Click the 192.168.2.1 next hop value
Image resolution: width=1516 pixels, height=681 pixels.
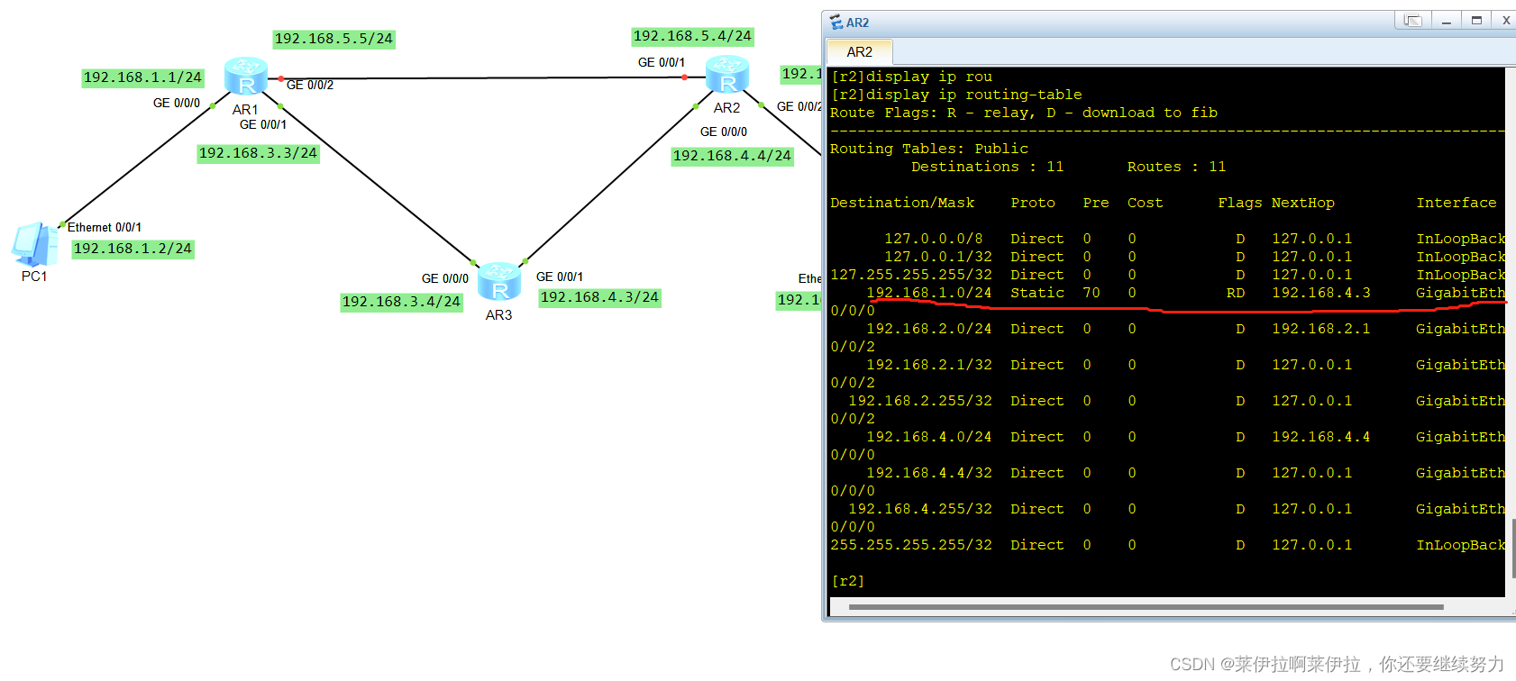point(1320,329)
